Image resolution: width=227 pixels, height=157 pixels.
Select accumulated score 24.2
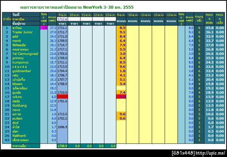click(x=209, y=63)
